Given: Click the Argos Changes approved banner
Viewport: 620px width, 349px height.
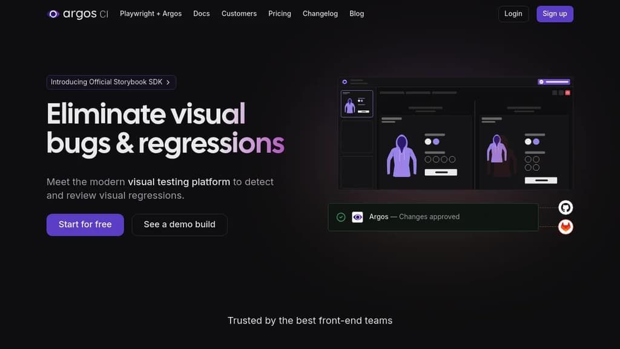Looking at the screenshot, I should (x=433, y=216).
